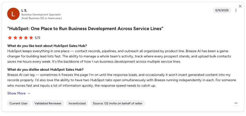
Task: Click the G2 invite source badge
Action: [117, 103]
